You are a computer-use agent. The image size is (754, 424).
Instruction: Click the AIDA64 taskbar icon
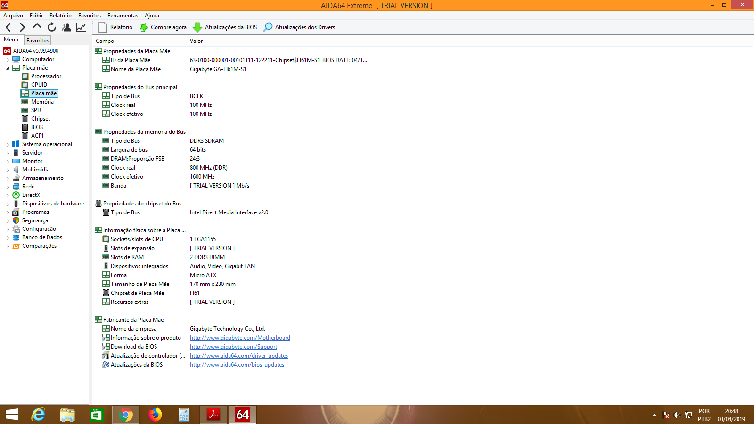click(x=243, y=415)
